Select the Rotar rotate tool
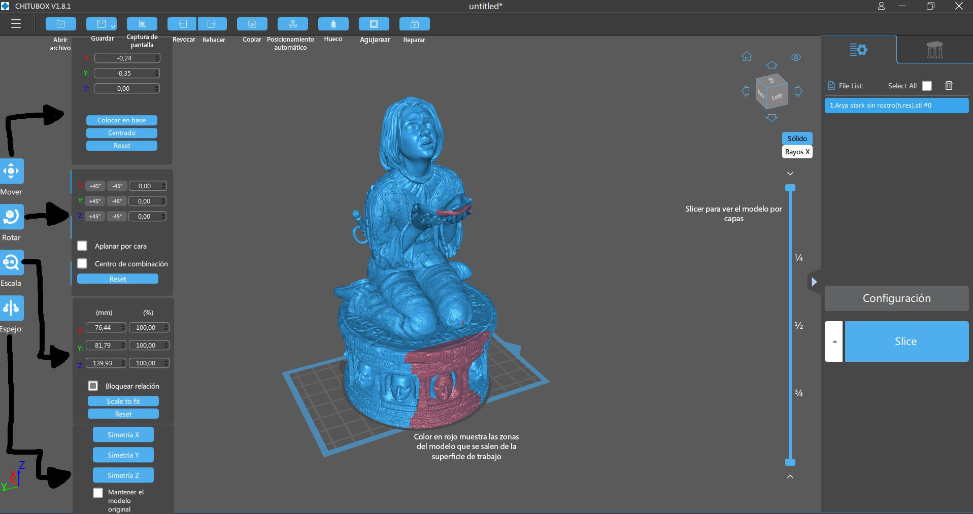This screenshot has height=514, width=973. [x=12, y=217]
